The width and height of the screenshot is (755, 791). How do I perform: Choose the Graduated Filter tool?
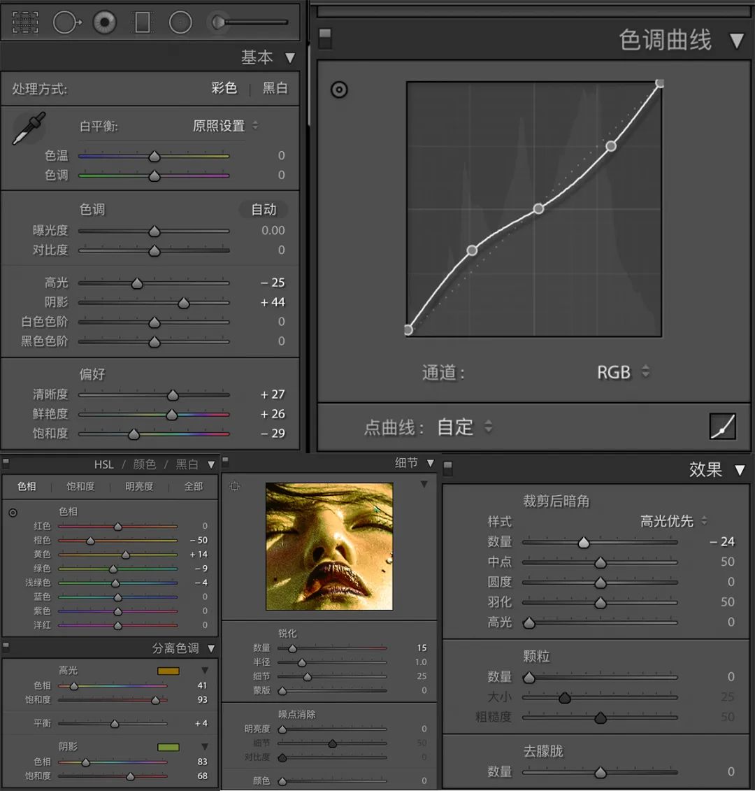click(x=143, y=22)
